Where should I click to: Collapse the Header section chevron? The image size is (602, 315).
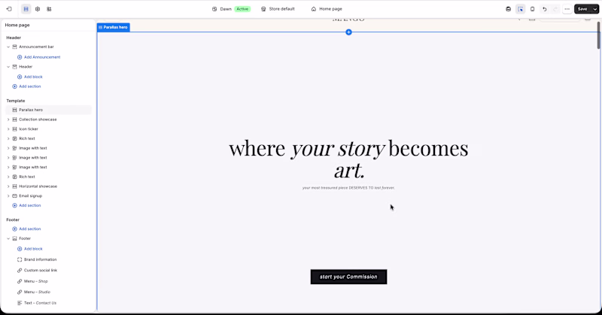coord(8,67)
